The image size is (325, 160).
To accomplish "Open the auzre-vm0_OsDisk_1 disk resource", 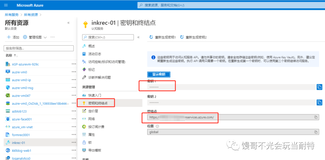I will 40,103.
